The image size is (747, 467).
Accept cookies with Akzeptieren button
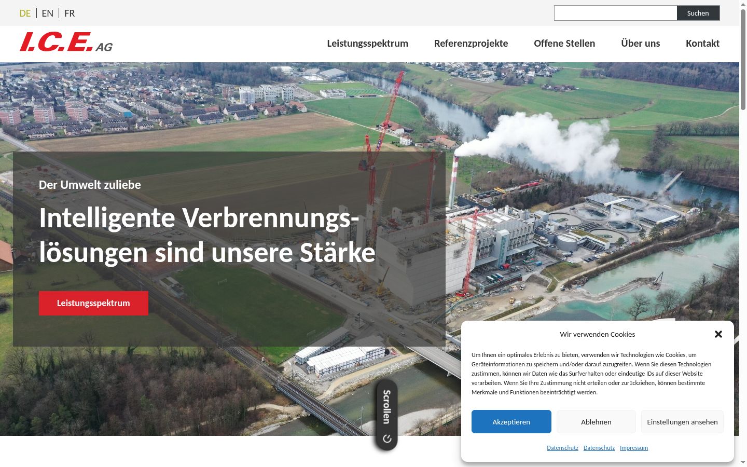tap(511, 422)
